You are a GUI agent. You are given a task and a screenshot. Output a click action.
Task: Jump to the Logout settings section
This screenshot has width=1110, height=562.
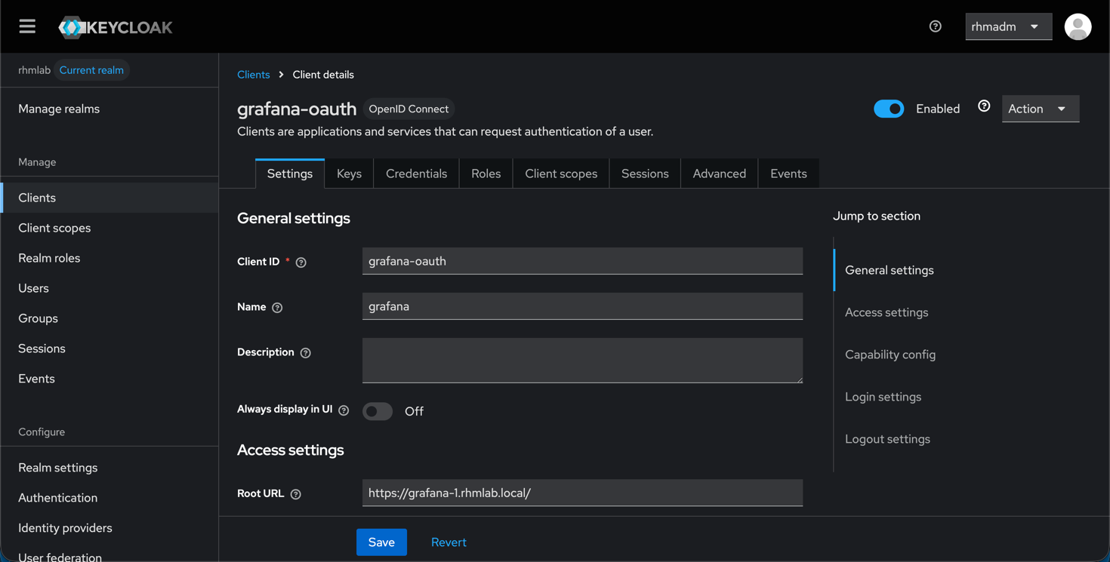[x=887, y=438]
